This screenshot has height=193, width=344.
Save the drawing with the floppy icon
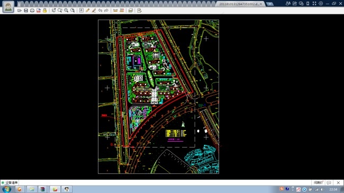[x=26, y=11]
